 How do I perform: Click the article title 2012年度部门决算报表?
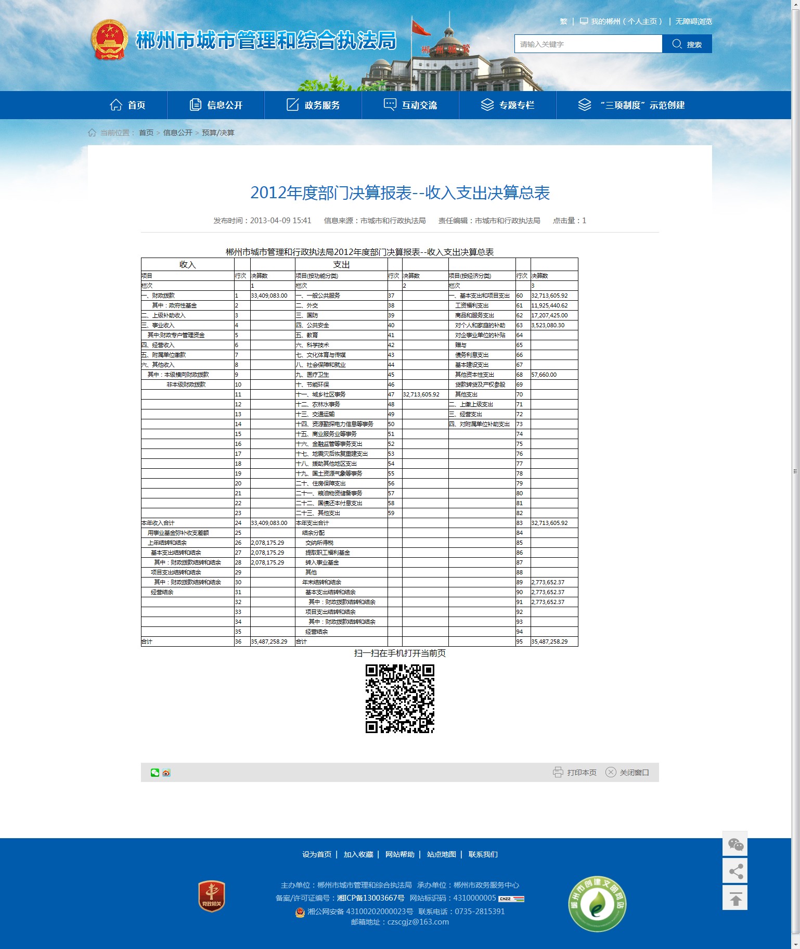coord(400,193)
